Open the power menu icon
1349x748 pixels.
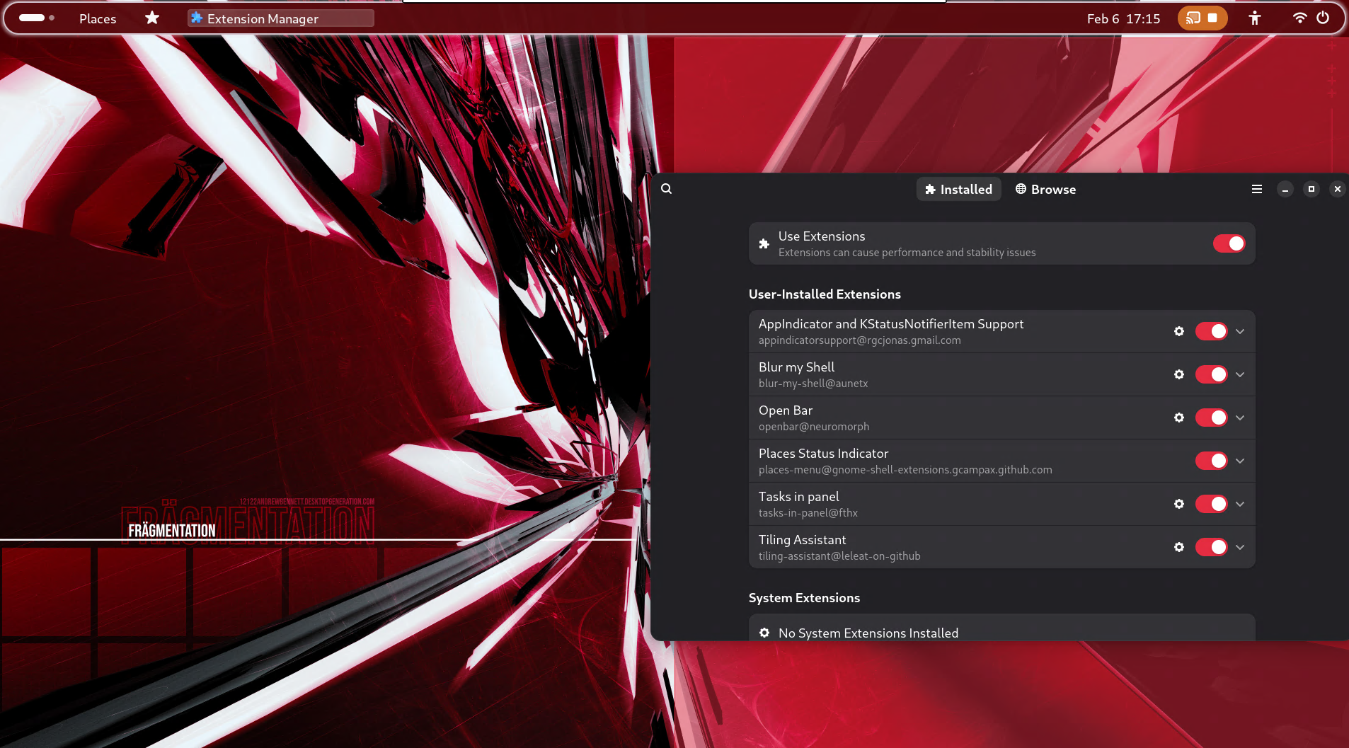1323,18
